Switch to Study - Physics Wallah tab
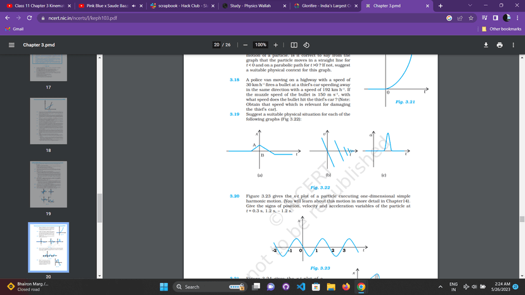Screen dimensions: 525x295 click(250, 6)
